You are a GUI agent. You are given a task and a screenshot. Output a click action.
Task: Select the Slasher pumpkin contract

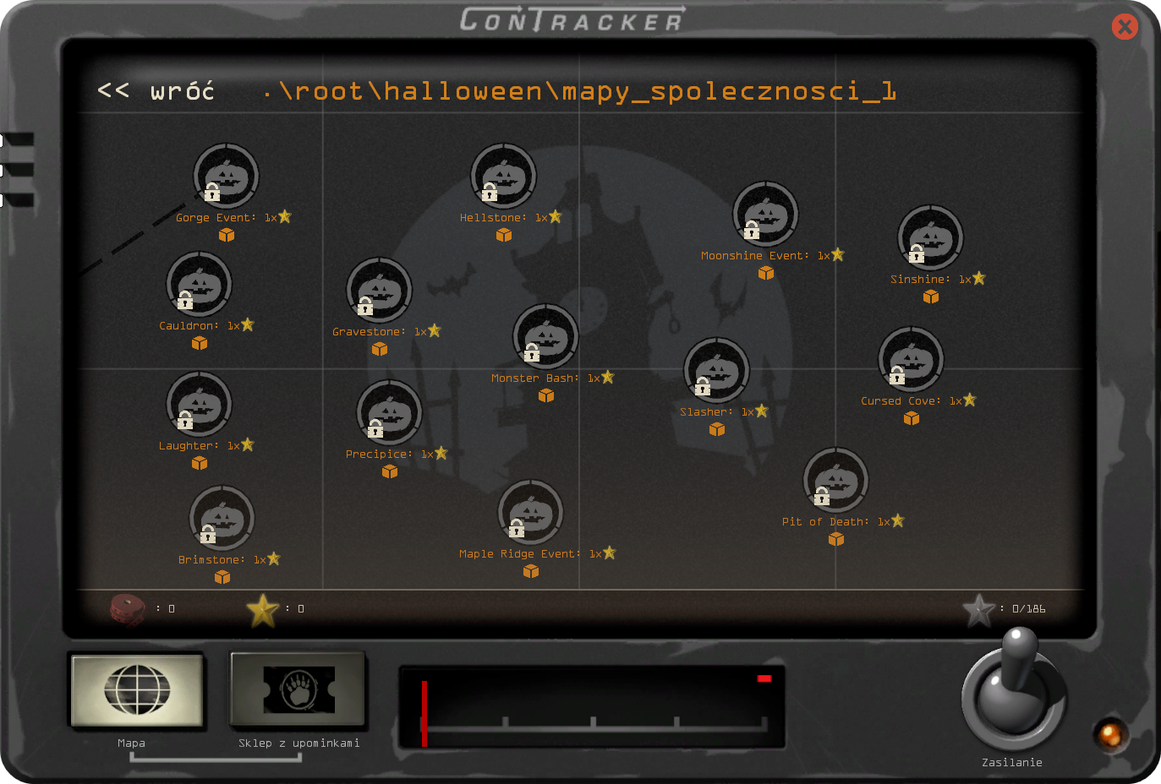point(716,371)
